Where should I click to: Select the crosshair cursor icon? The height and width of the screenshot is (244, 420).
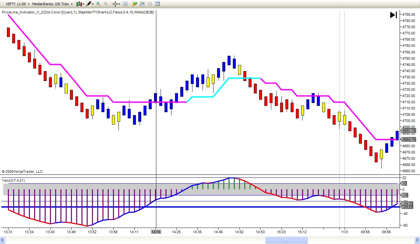(x=115, y=4)
